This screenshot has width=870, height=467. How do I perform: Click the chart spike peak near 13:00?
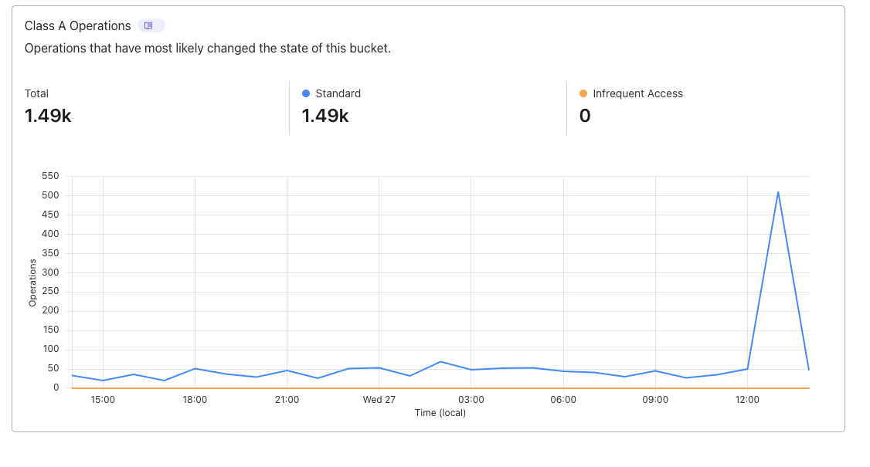click(x=779, y=192)
